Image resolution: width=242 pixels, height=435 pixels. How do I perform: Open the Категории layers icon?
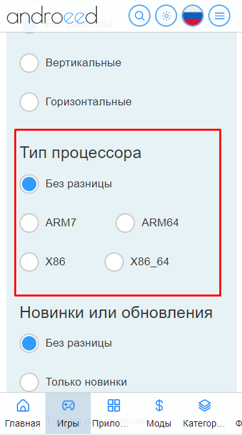pyautogui.click(x=205, y=405)
